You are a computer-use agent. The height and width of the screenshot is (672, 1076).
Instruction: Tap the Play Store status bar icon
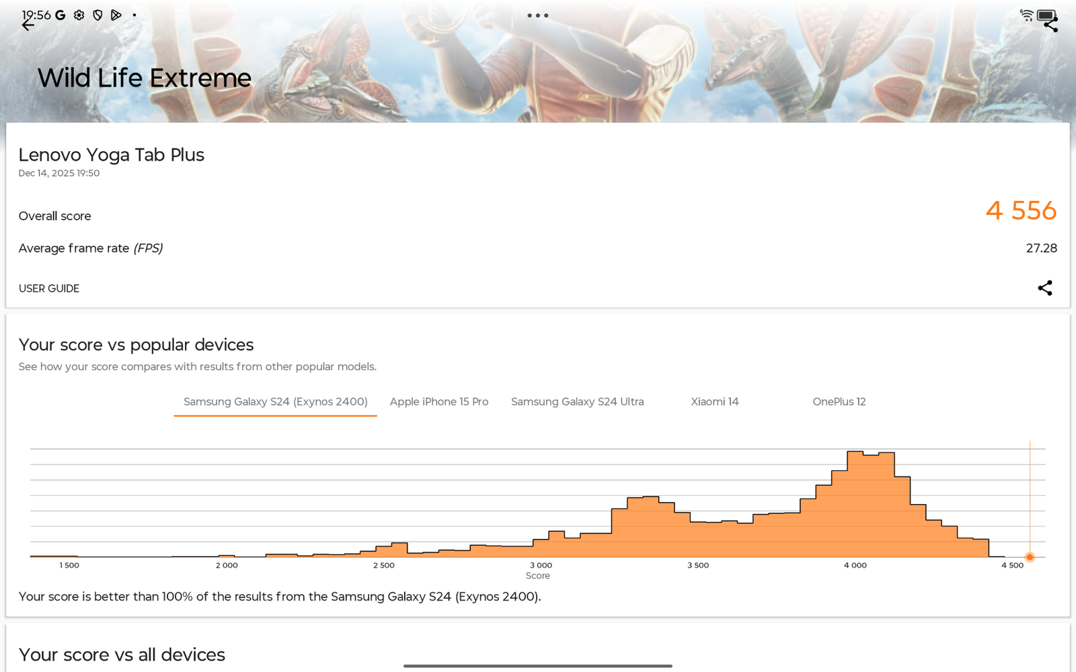pos(116,15)
